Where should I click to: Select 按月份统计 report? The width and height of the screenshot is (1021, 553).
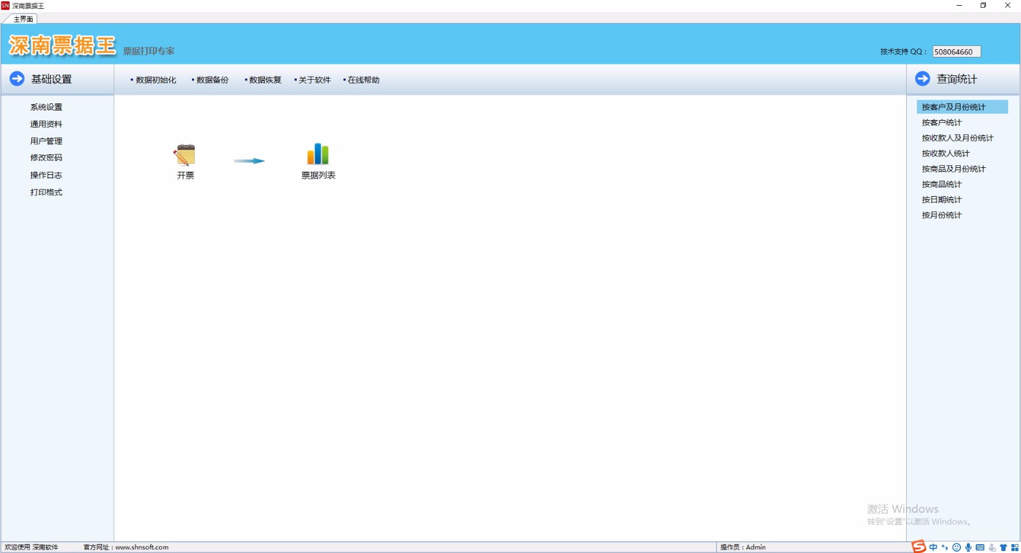point(941,215)
